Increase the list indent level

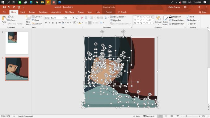coord(102,18)
